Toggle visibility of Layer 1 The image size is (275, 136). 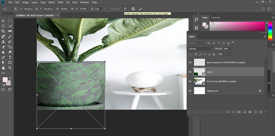tap(190, 72)
